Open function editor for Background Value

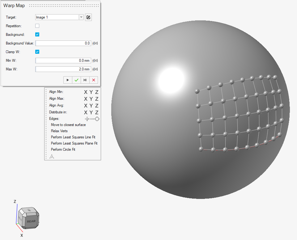point(95,44)
